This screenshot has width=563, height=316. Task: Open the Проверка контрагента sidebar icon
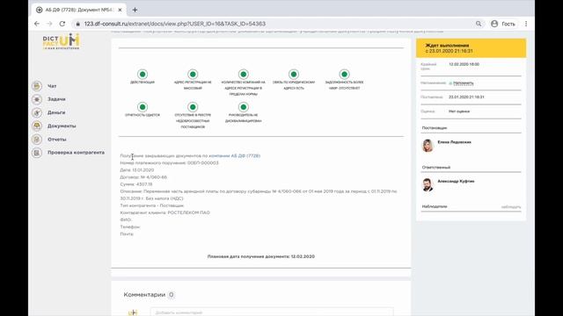[37, 153]
